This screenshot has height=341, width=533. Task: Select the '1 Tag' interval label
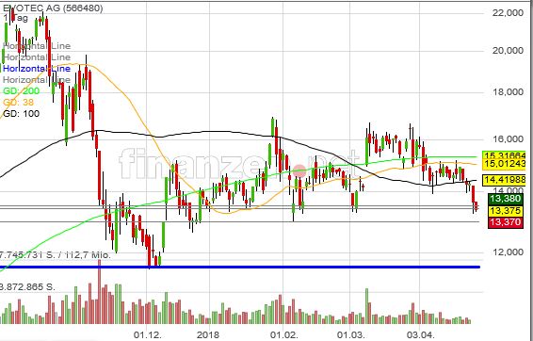click(16, 18)
